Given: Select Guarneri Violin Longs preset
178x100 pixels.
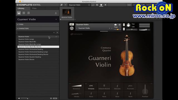Looking at the screenshot, I should [x=38, y=39].
